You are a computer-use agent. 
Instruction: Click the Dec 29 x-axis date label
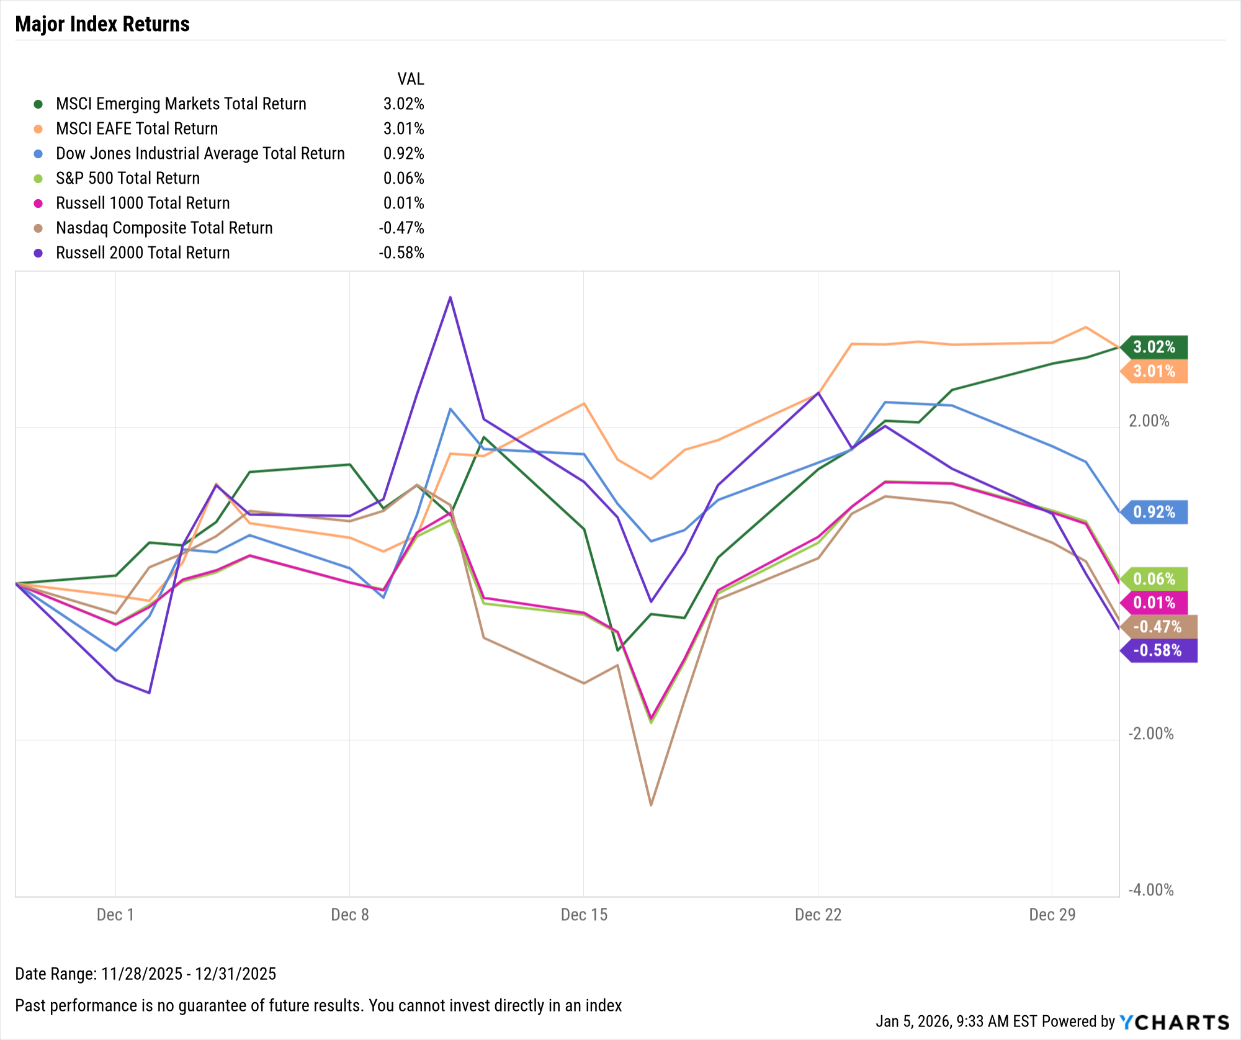click(x=1052, y=915)
